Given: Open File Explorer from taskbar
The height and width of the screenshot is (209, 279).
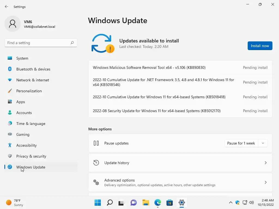Looking at the screenshot, I should (145, 202).
